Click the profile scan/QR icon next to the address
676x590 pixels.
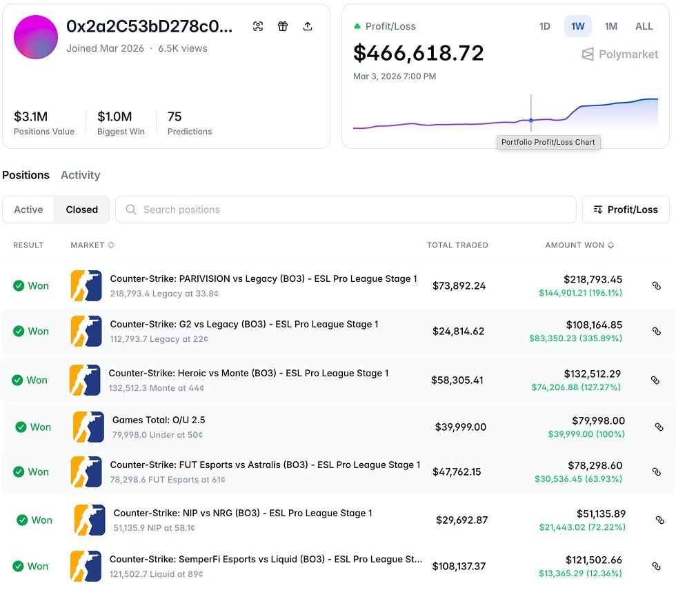coord(258,26)
